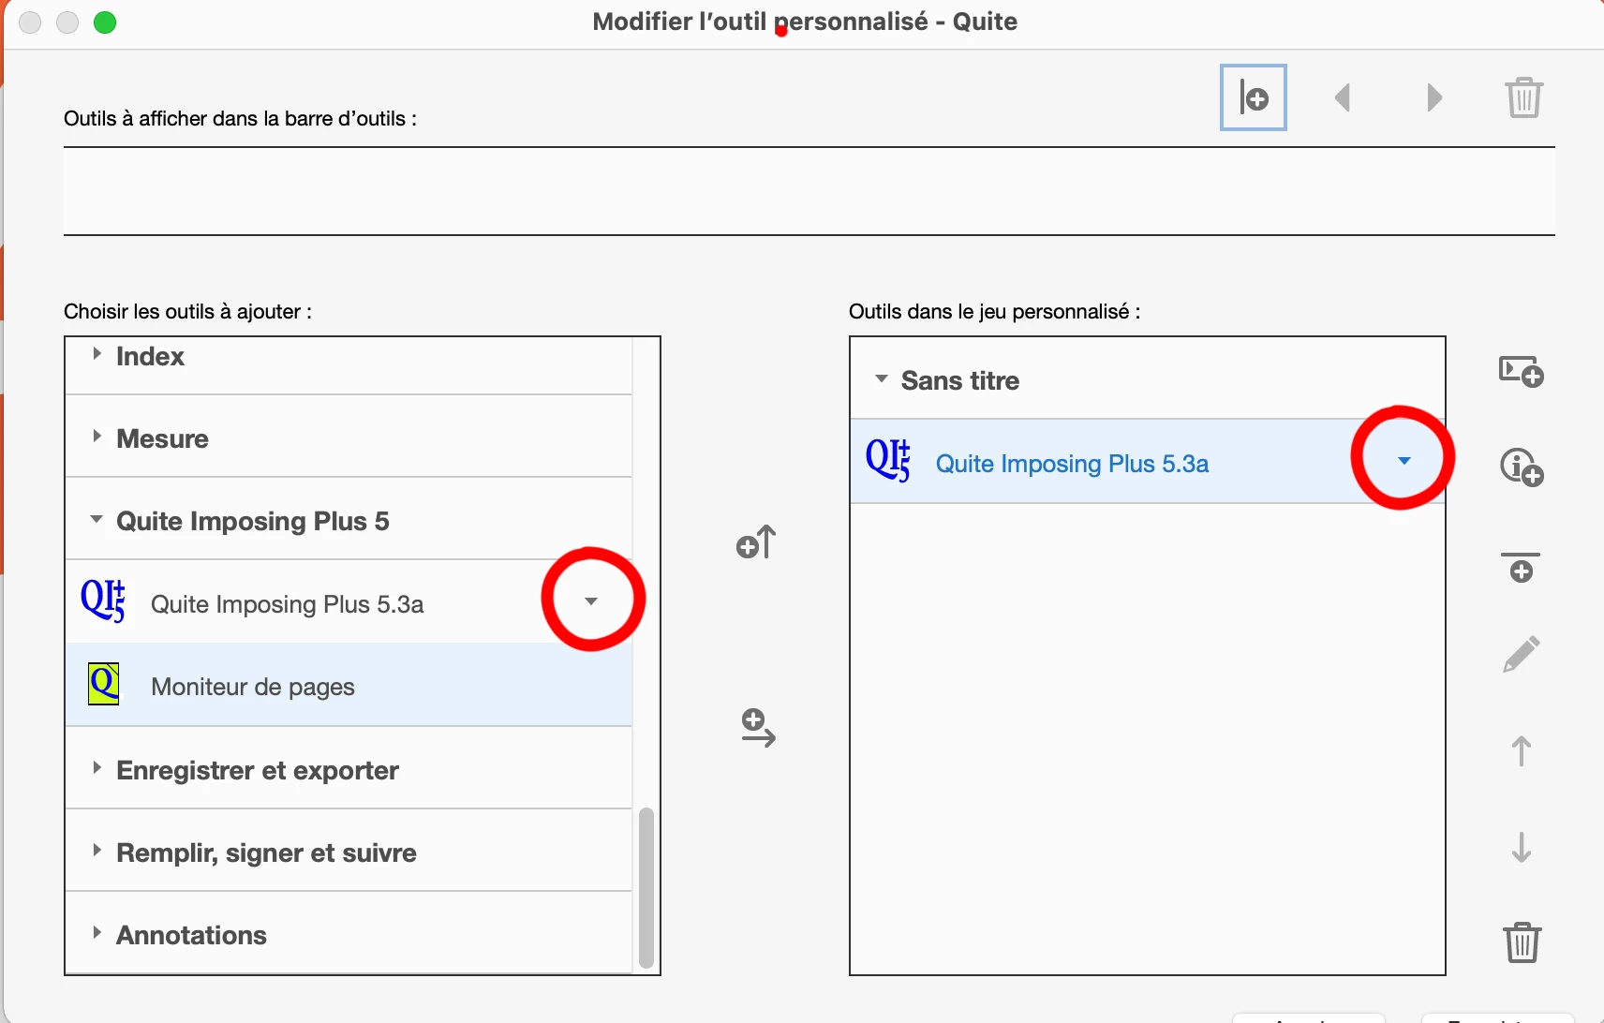Open dropdown arrow of right Quite Imposing Plus 5.3a
Viewport: 1604px width, 1023px height.
click(1404, 461)
